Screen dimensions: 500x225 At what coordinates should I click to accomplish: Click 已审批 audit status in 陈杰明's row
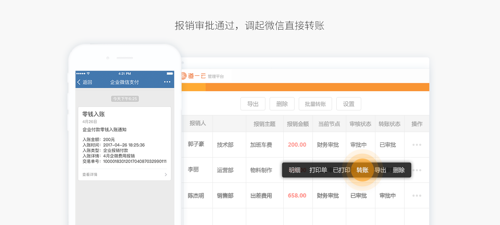(x=358, y=196)
